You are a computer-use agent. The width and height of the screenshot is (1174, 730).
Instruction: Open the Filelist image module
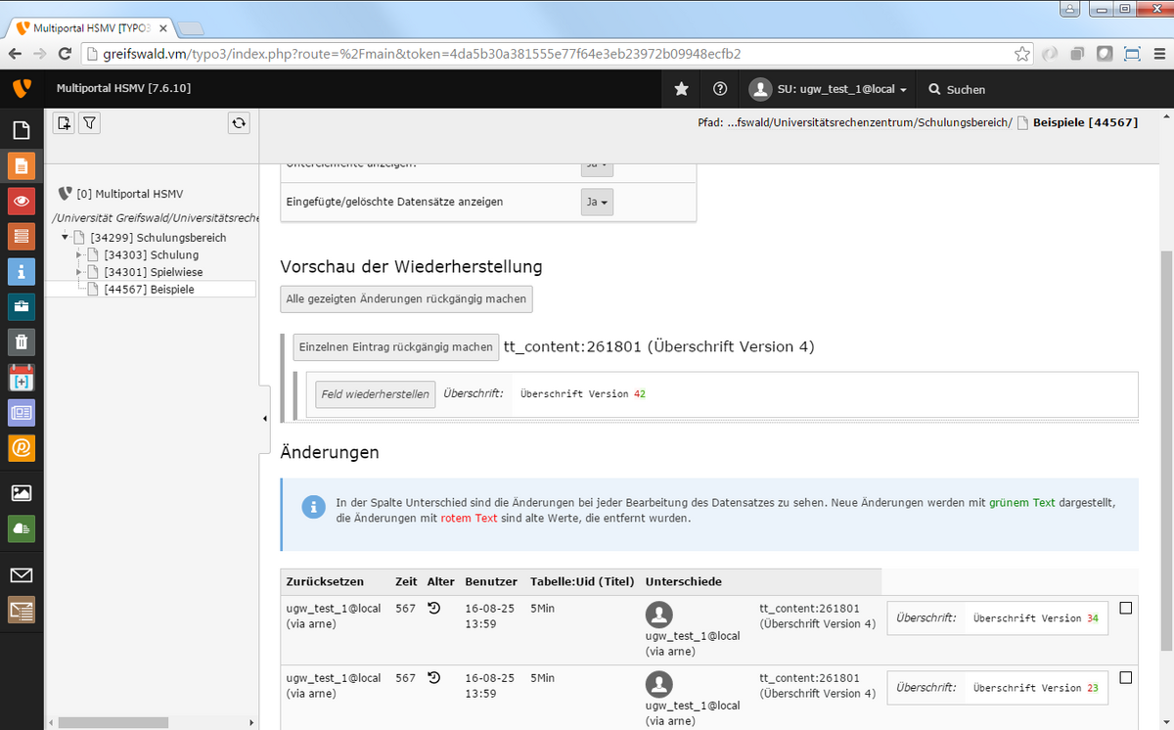point(22,492)
